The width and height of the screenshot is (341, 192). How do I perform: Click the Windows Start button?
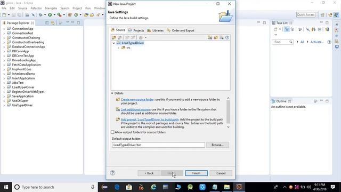coord(6,187)
